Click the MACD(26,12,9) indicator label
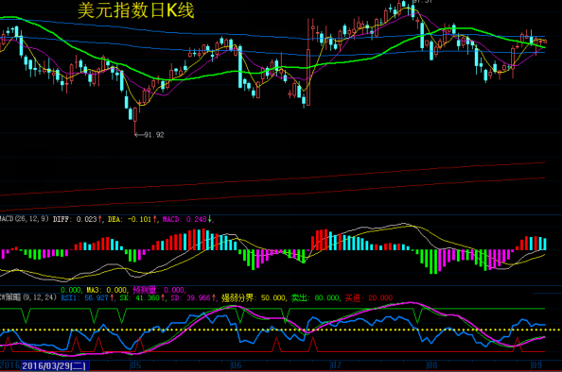Viewport: 562px width, 372px height. tap(25, 219)
